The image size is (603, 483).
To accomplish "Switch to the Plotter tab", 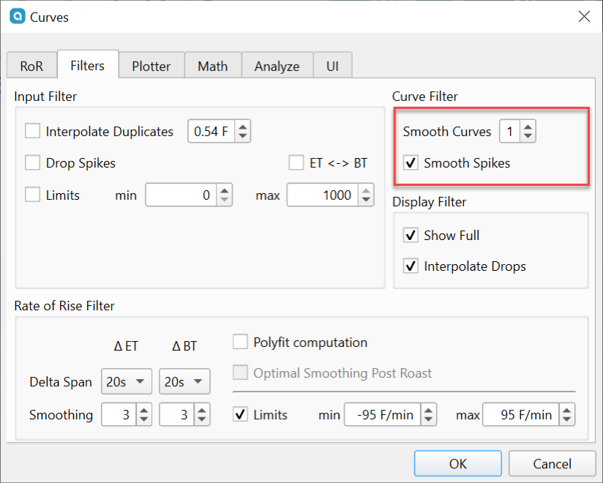I will [151, 65].
